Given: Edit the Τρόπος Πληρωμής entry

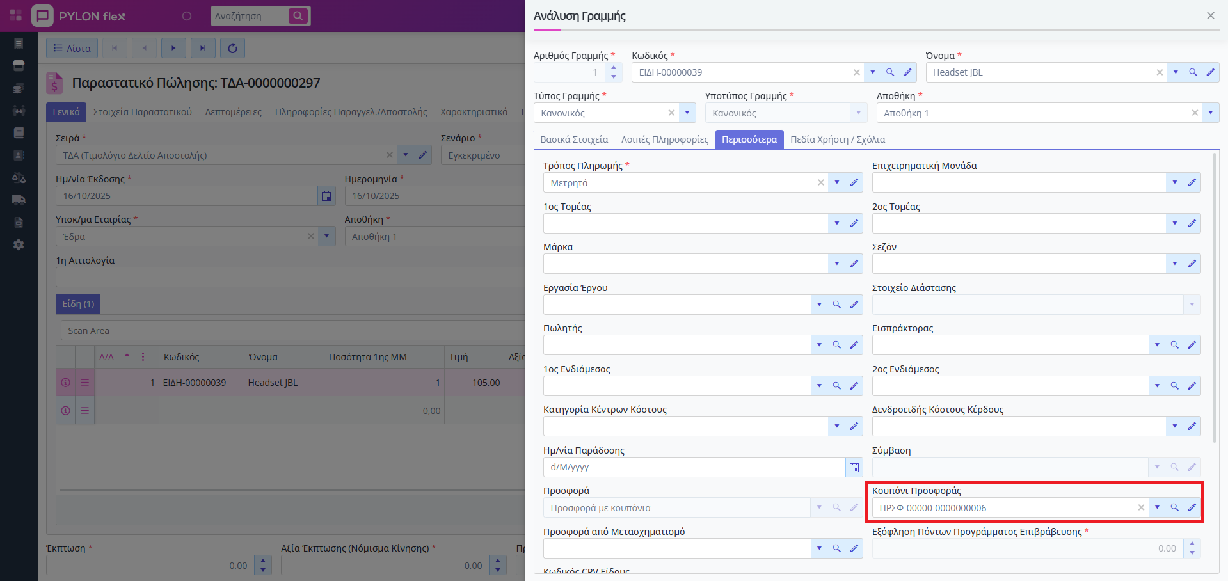Looking at the screenshot, I should click(854, 183).
